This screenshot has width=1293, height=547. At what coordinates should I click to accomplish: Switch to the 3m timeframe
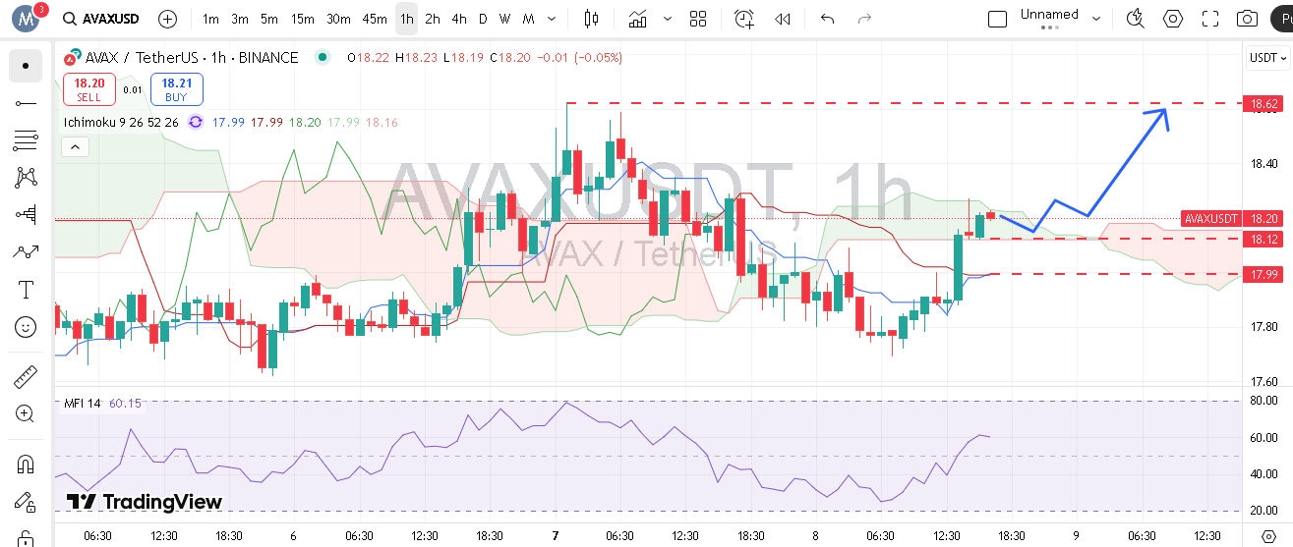tap(240, 19)
